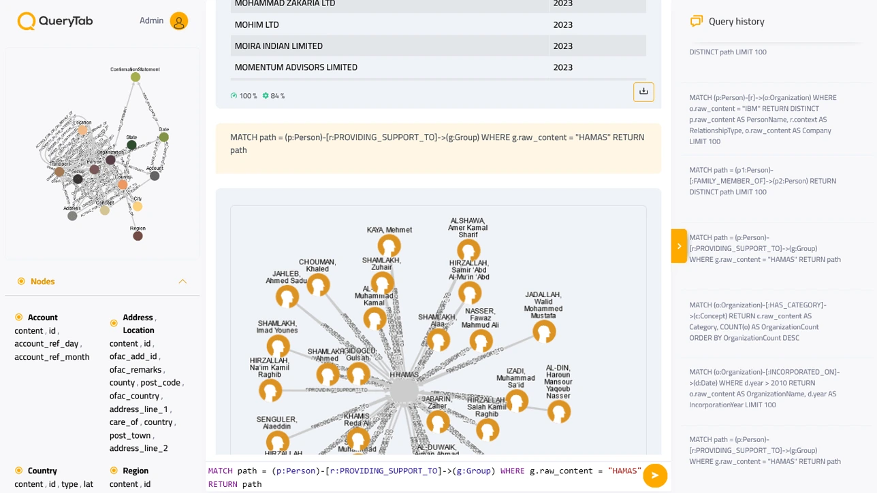Screen dimensions: 877x493
Task: Download the query results
Action: coord(643,91)
